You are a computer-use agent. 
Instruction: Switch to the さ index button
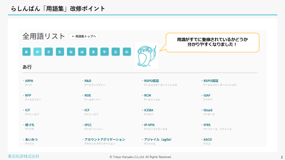point(49,52)
